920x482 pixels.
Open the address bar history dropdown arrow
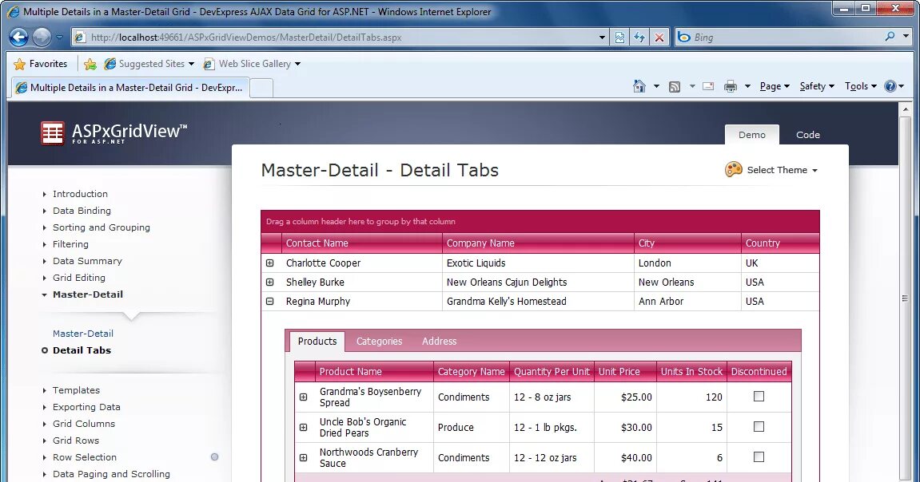point(602,38)
